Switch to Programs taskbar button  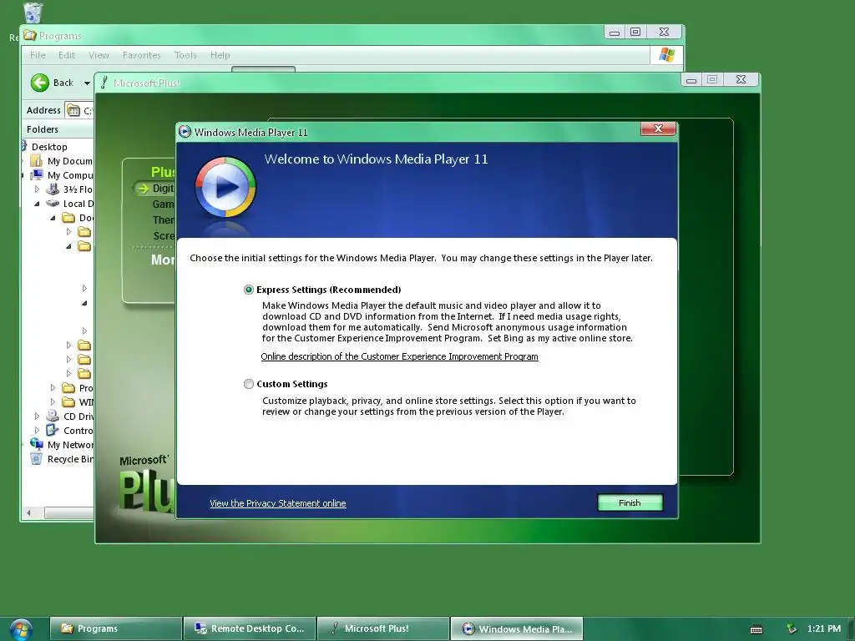pos(115,628)
